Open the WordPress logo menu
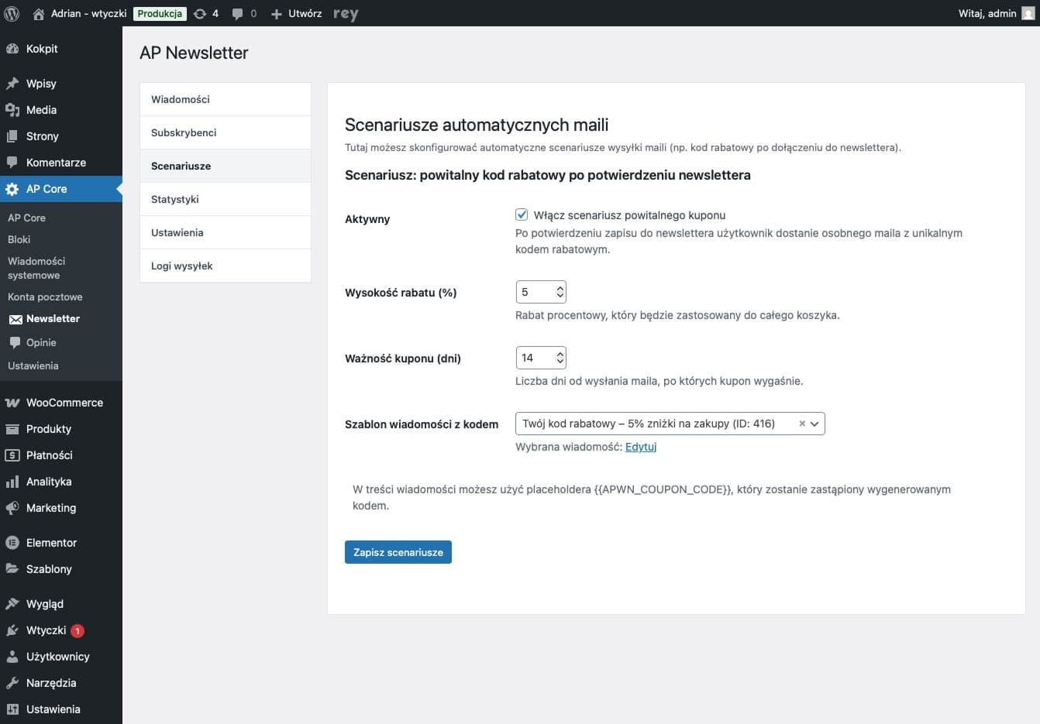The height and width of the screenshot is (724, 1040). (x=12, y=13)
